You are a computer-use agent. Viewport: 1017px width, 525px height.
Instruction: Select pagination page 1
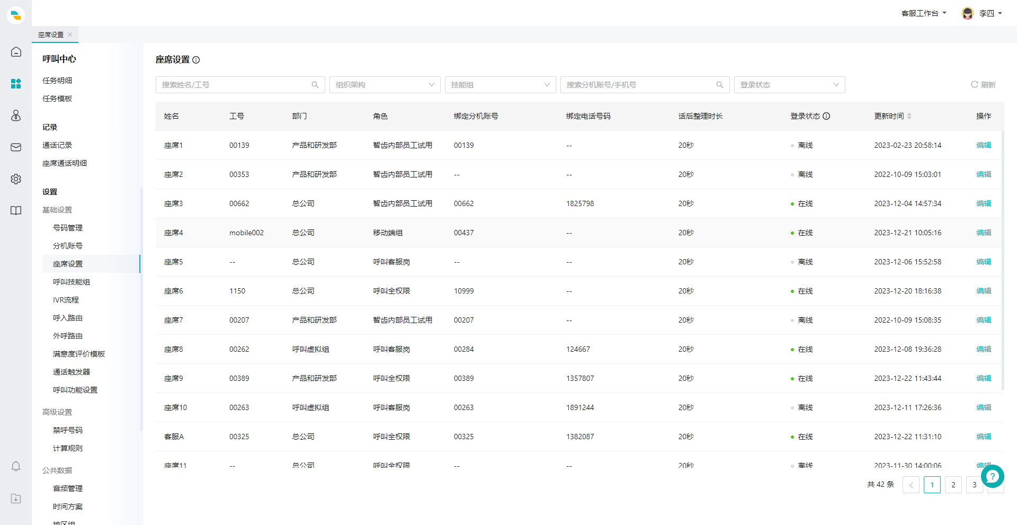coord(932,485)
